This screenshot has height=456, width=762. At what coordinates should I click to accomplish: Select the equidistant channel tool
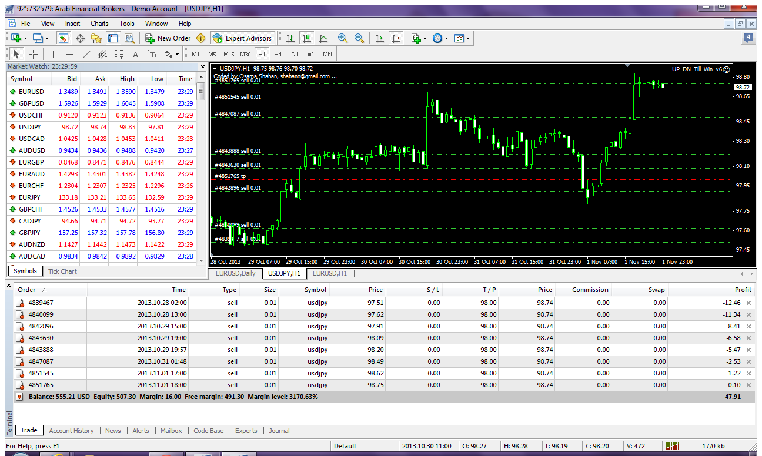(x=102, y=54)
